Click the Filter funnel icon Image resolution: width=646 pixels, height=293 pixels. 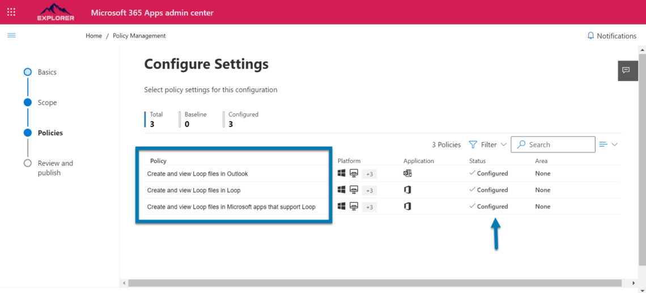473,145
